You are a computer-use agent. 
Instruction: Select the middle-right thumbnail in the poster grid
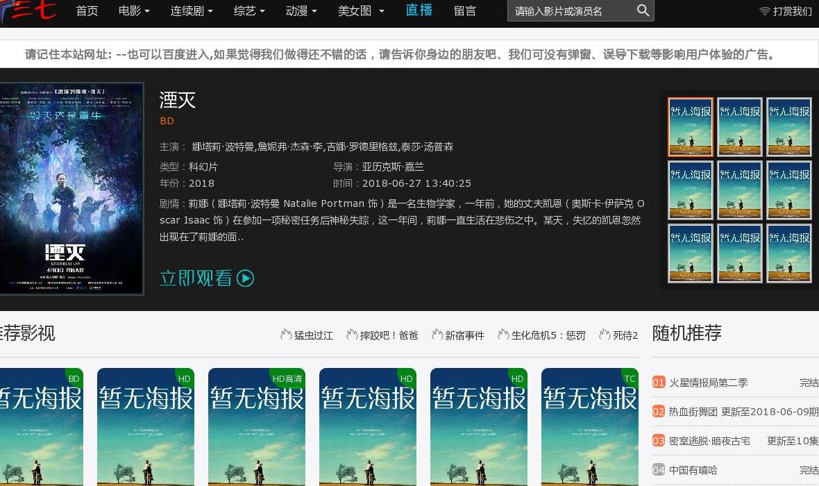[788, 190]
